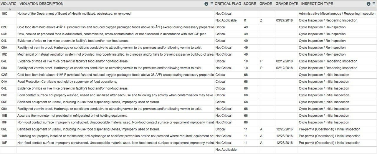Click the sort arrow under the Violation code header

click(x=10, y=9)
